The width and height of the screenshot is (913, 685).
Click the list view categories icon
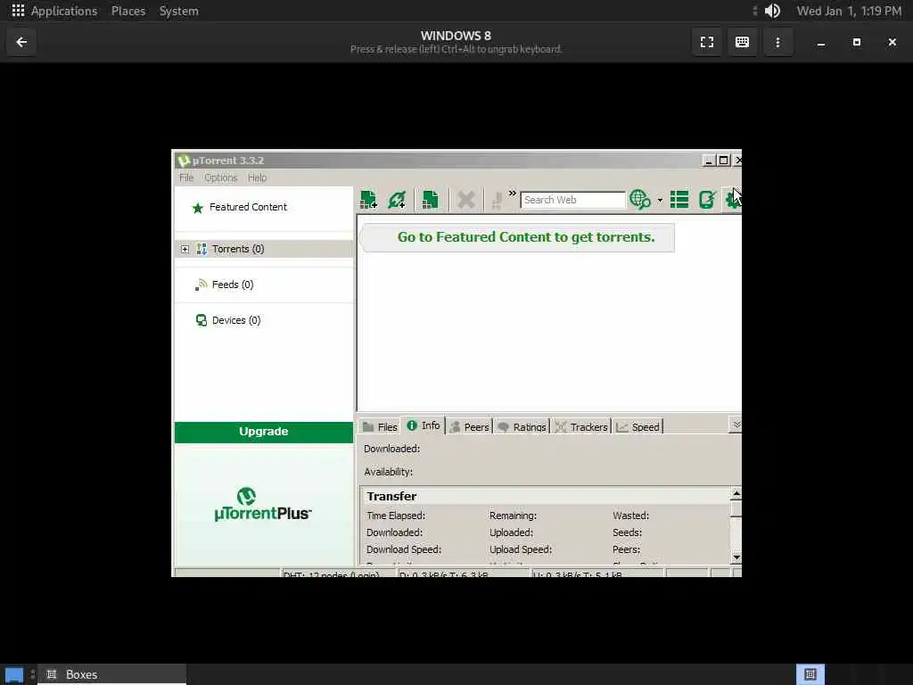click(679, 200)
